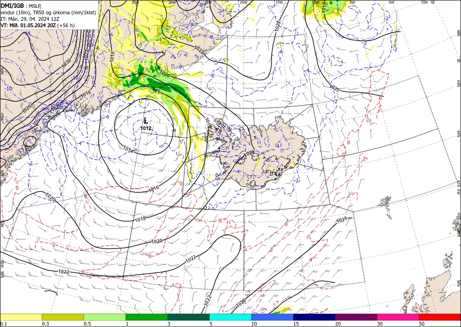Click the '0.5' legend scale value
Screen dimensions: 461x327
tap(87, 324)
